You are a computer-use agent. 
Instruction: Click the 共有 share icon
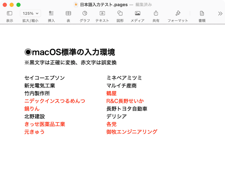[156, 13]
